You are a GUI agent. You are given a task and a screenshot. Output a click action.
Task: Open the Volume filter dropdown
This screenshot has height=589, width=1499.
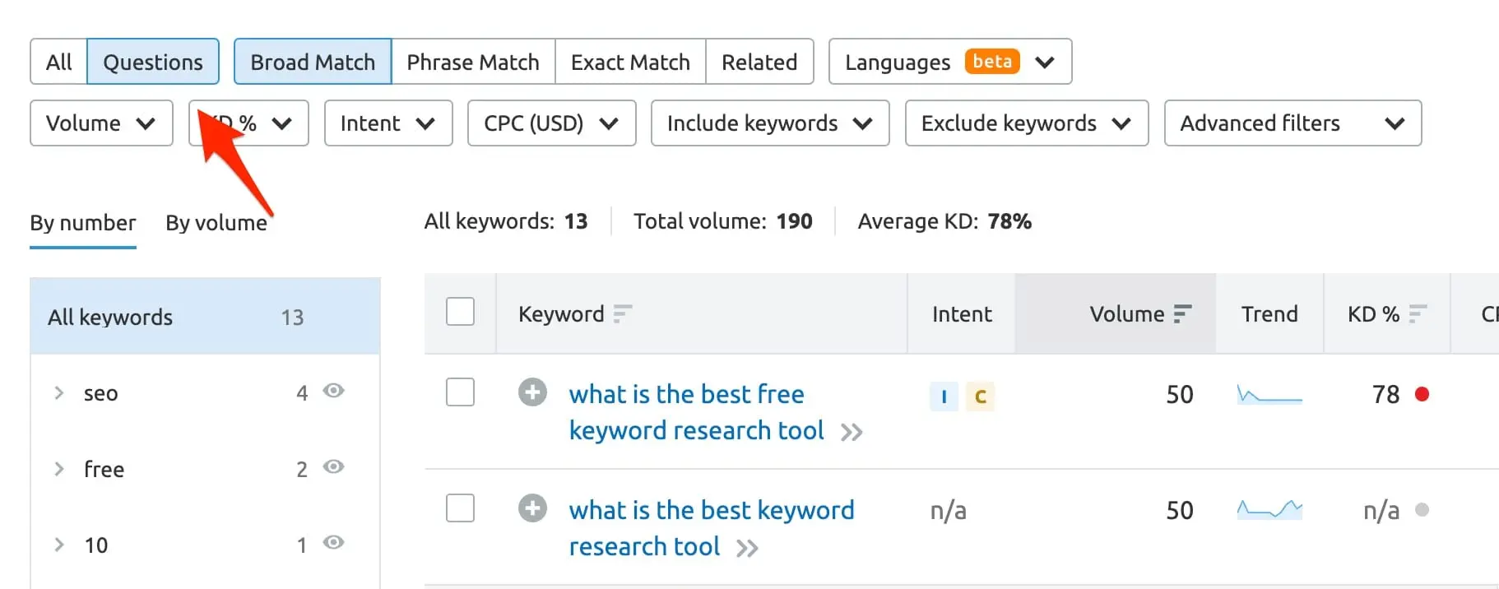(101, 123)
